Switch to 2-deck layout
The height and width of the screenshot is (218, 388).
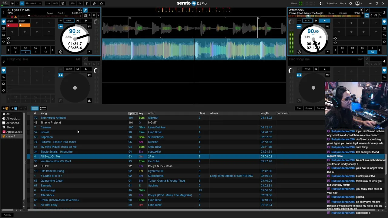[x=17, y=3]
